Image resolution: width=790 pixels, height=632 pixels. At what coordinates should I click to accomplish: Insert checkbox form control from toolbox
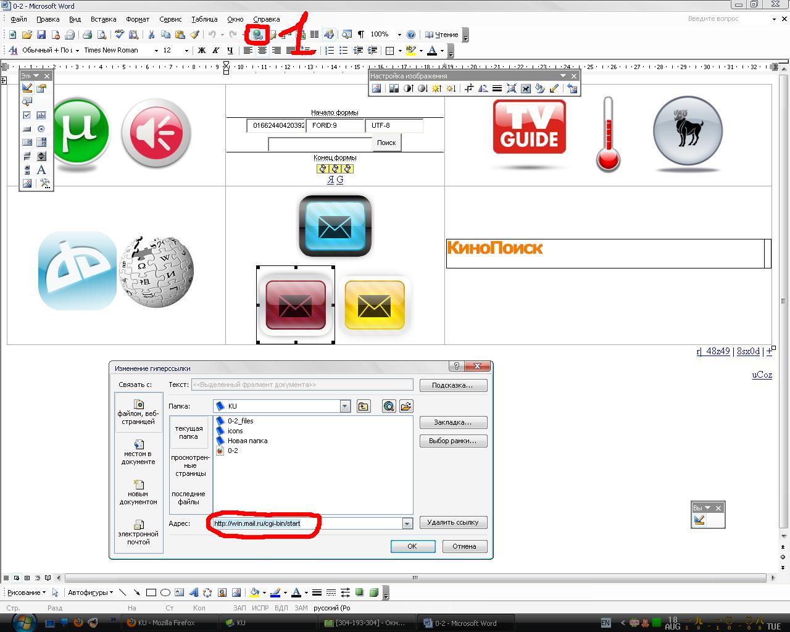[x=27, y=115]
